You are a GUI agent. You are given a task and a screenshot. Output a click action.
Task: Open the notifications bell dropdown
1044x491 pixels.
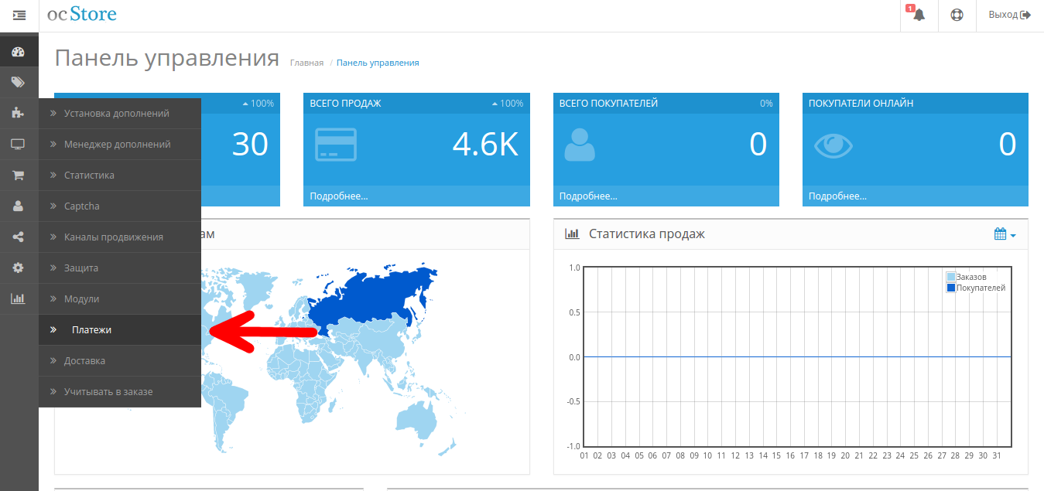(x=919, y=15)
